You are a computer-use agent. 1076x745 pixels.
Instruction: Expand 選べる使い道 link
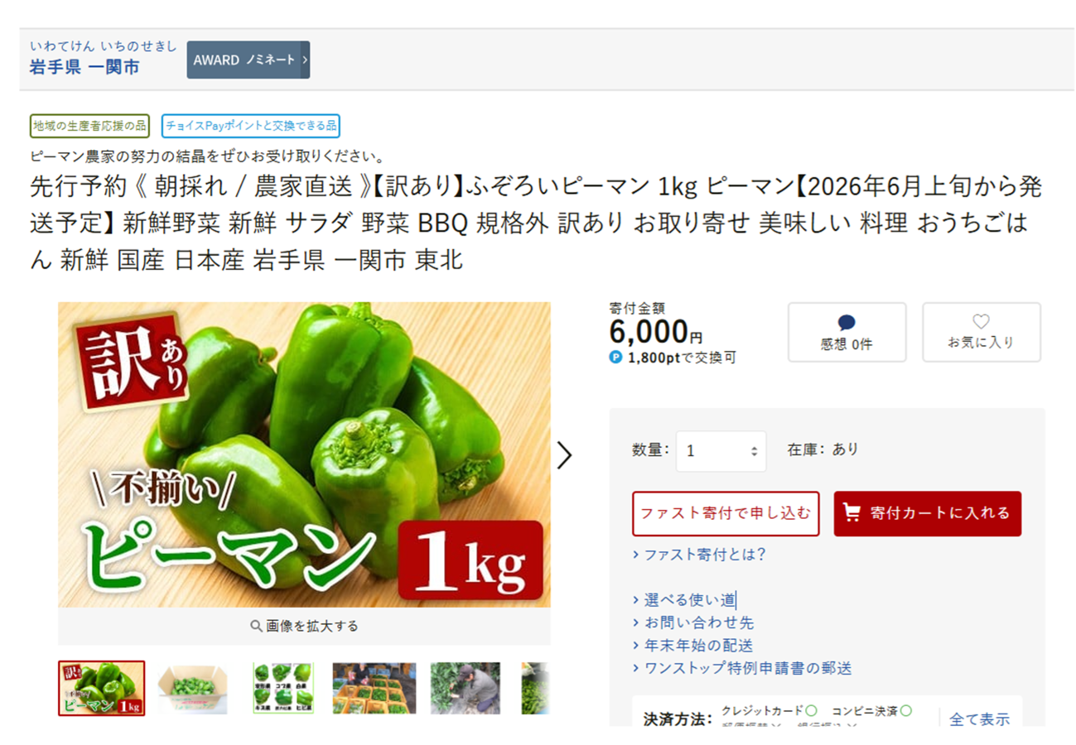[x=683, y=600]
